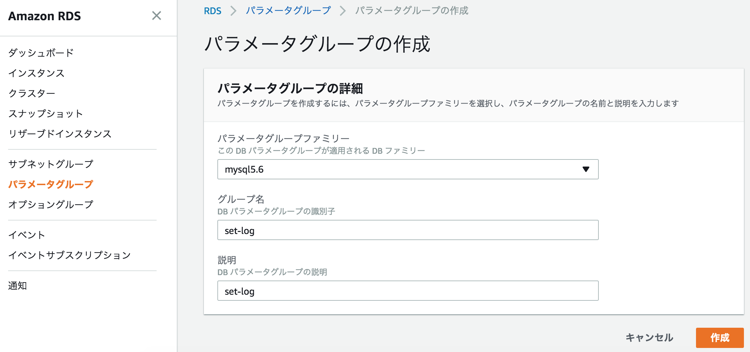Viewport: 750px width, 352px height.
Task: Select インスタンス from the sidebar
Action: tap(36, 73)
